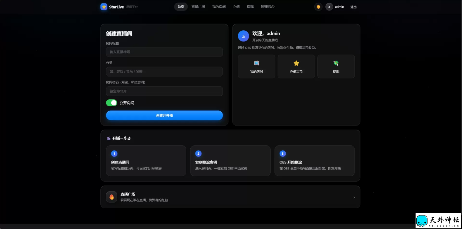Click the OBS 开始推流 step card title

click(x=291, y=162)
